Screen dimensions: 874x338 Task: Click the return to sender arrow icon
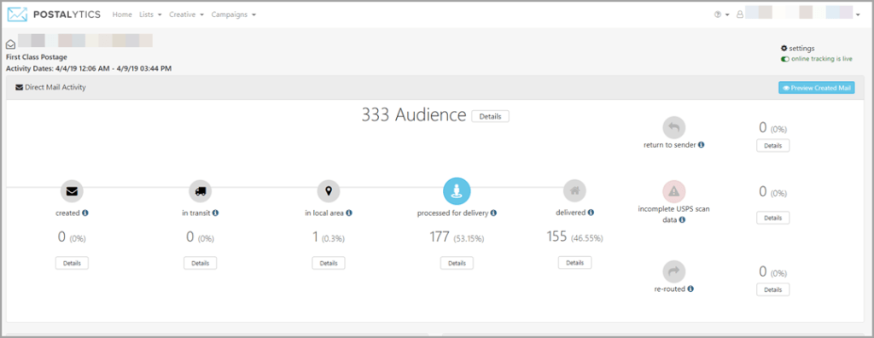pyautogui.click(x=674, y=128)
